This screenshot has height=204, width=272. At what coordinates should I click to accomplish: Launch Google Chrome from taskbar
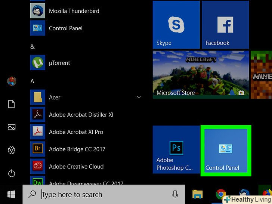(x=221, y=194)
